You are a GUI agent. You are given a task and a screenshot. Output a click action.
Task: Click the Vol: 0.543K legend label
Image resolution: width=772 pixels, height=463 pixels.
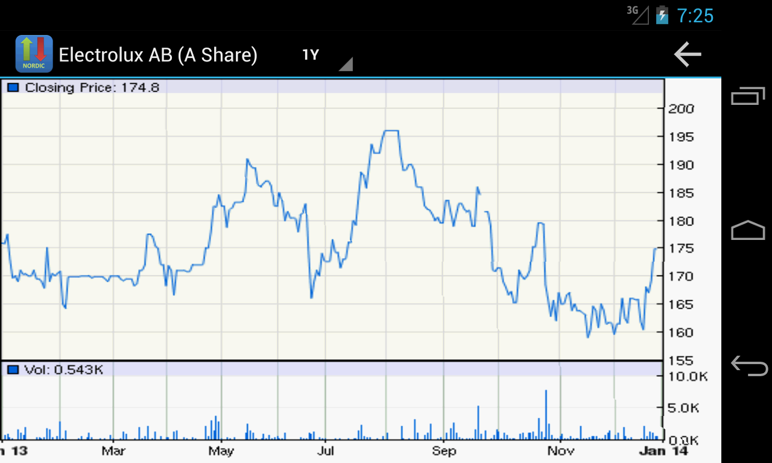click(63, 370)
